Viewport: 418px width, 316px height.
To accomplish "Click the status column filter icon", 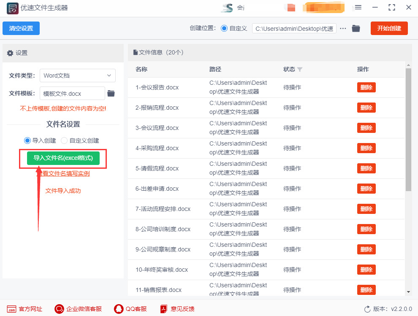I will point(300,70).
